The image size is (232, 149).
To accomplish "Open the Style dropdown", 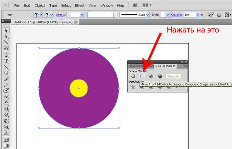I will pos(167,15).
